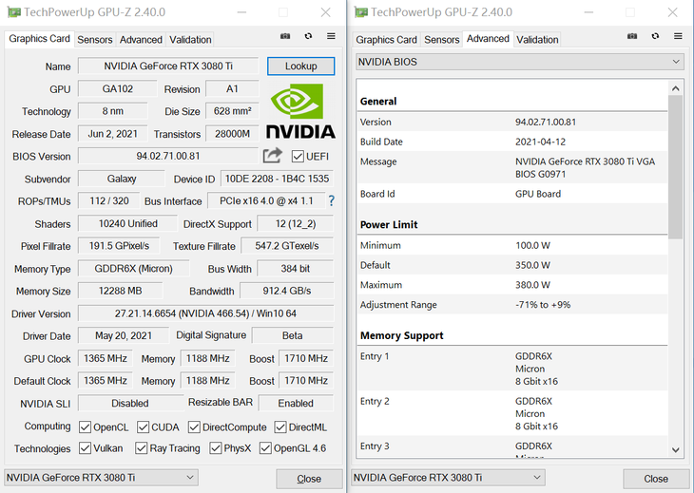Click refresh icon in right GPU-Z window

(655, 36)
